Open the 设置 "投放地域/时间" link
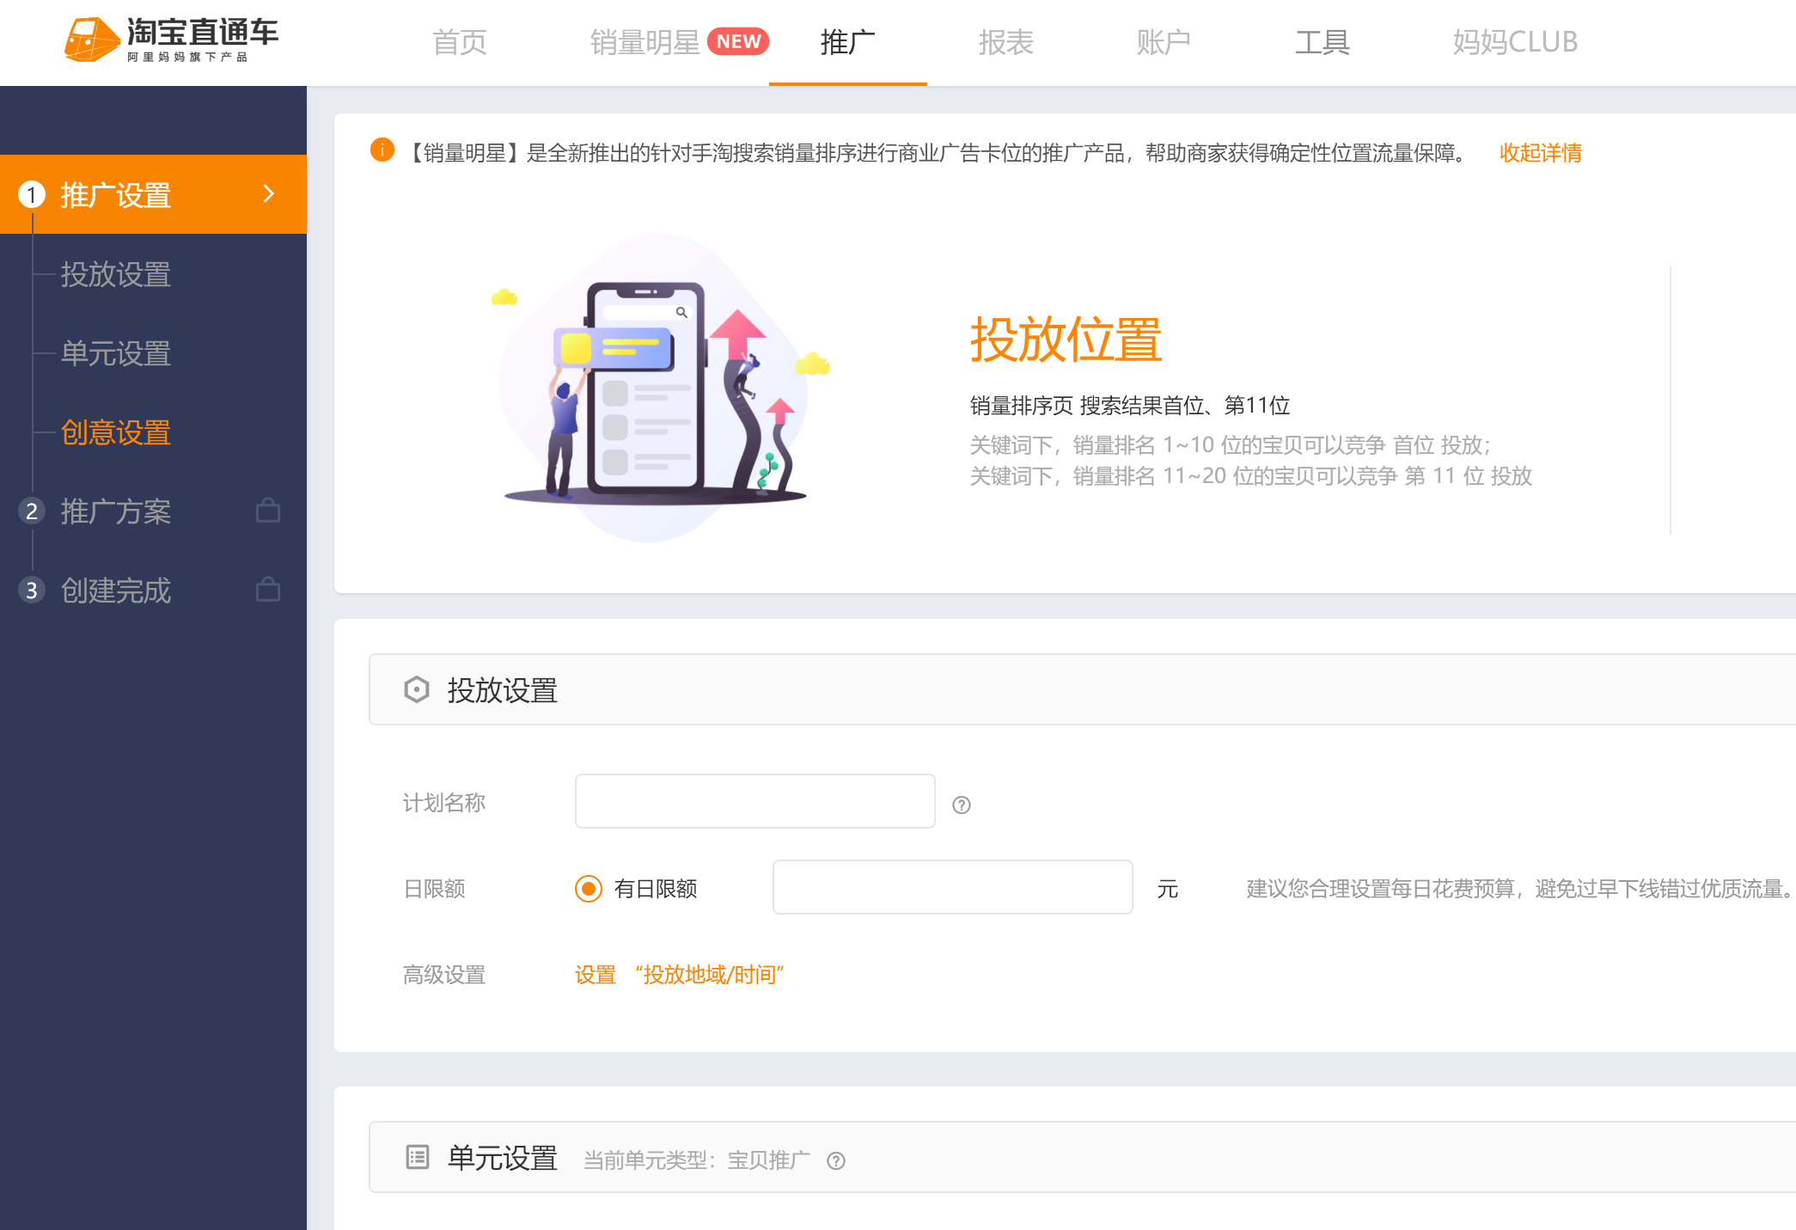Screen dimensions: 1796x1230 tap(680, 975)
